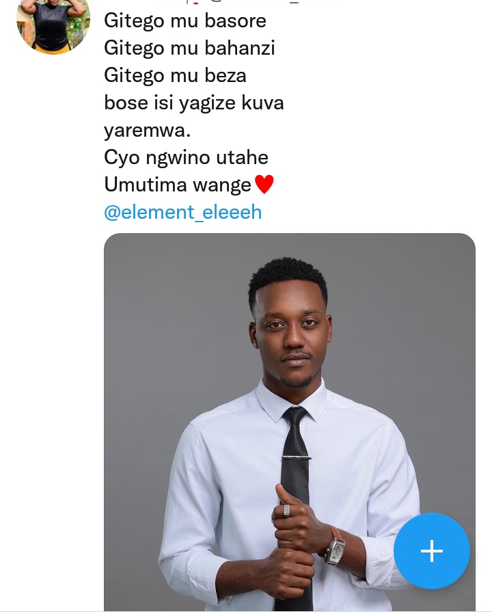This screenshot has height=616, width=492.
Task: Click the "Cyo ngwino utahe" line
Action: click(186, 157)
